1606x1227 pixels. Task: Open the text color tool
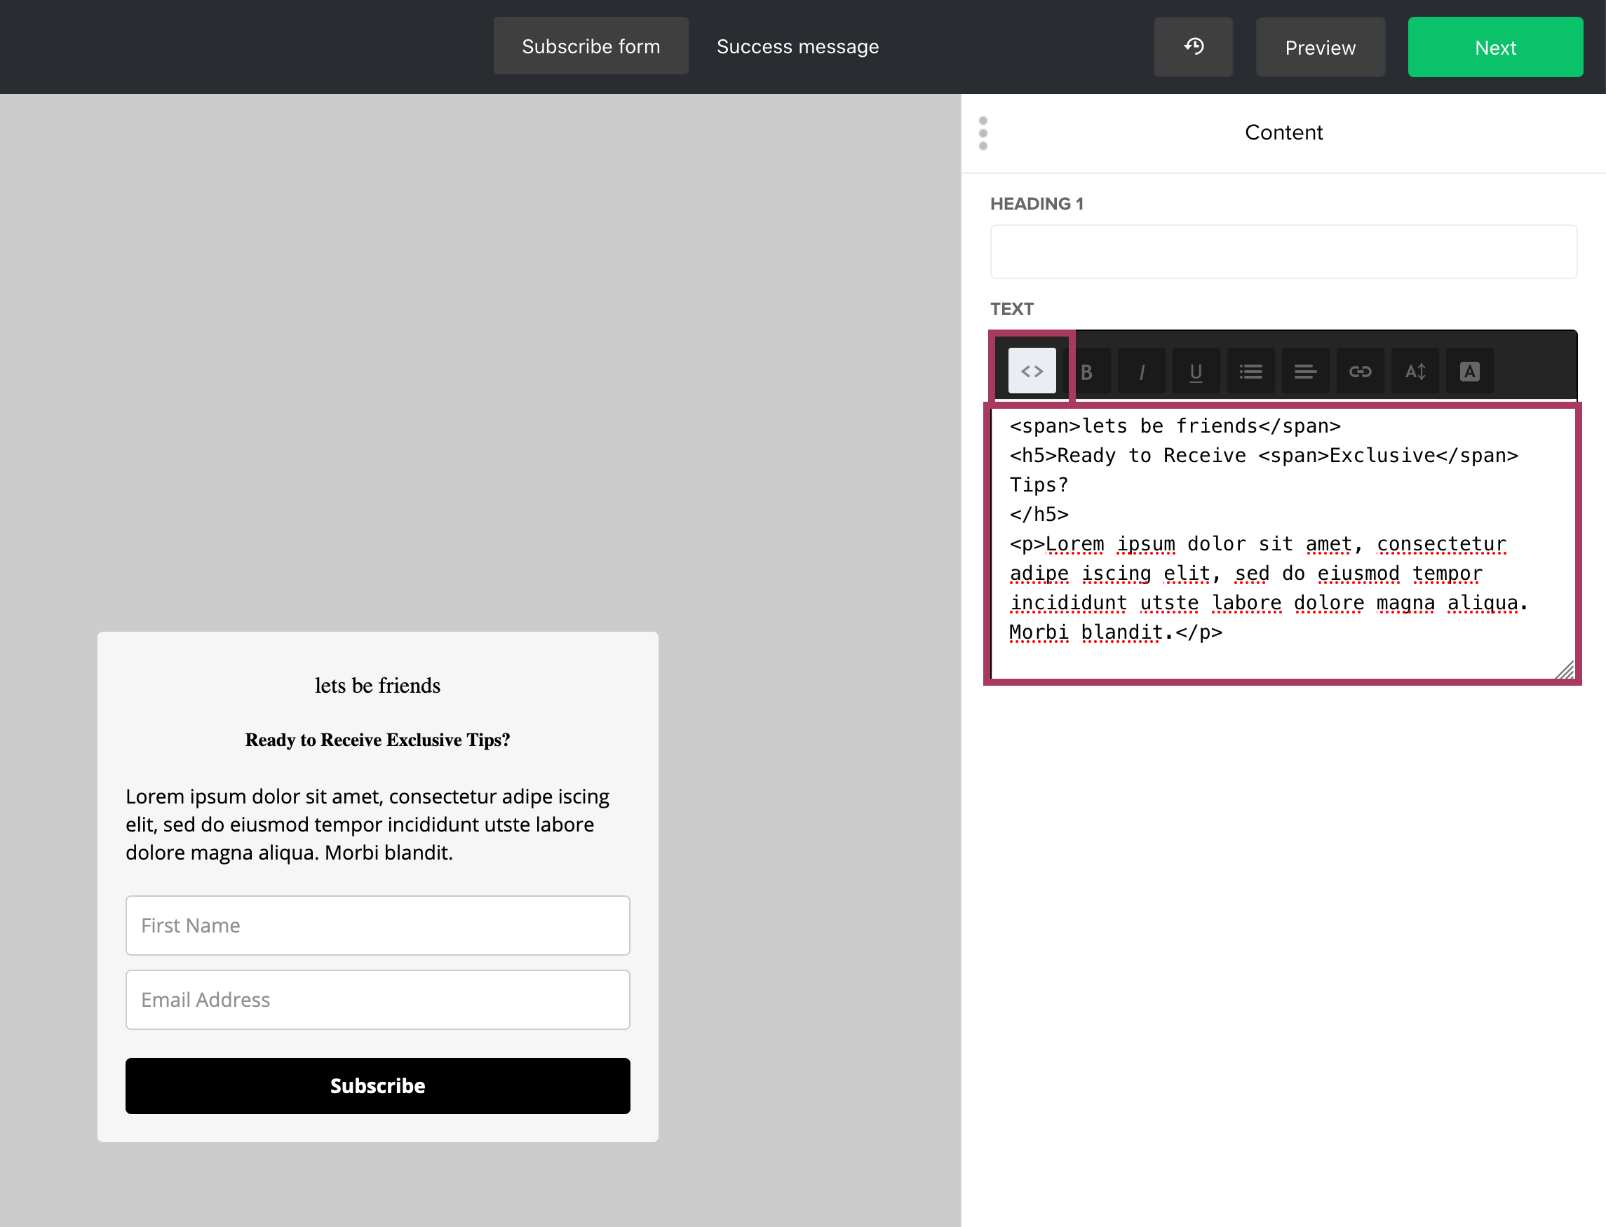(x=1469, y=371)
